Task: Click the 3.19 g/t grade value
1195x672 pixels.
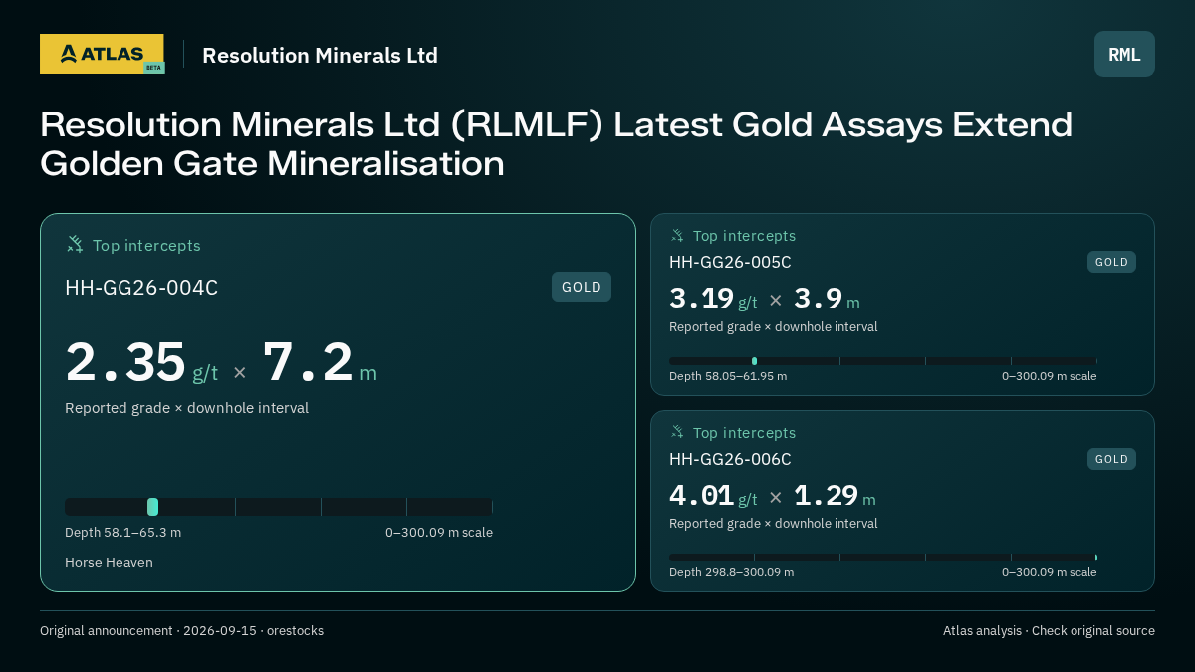Action: pos(713,299)
